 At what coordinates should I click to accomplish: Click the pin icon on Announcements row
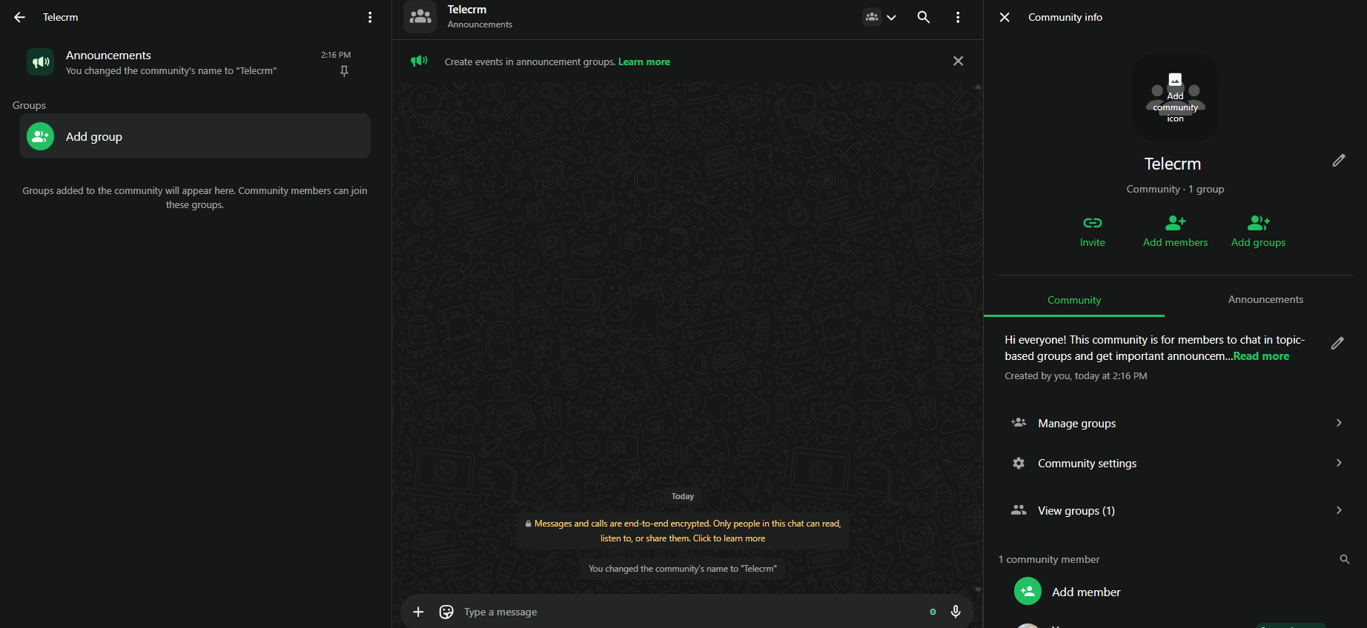(344, 71)
